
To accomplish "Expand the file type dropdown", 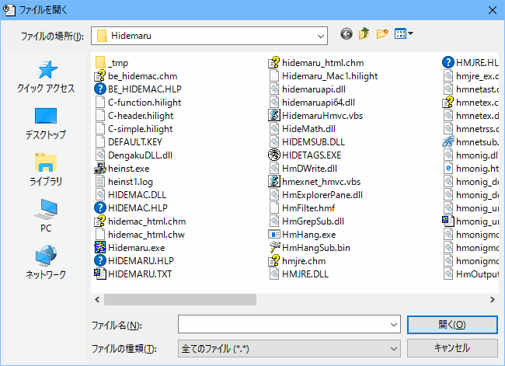I will (x=394, y=349).
